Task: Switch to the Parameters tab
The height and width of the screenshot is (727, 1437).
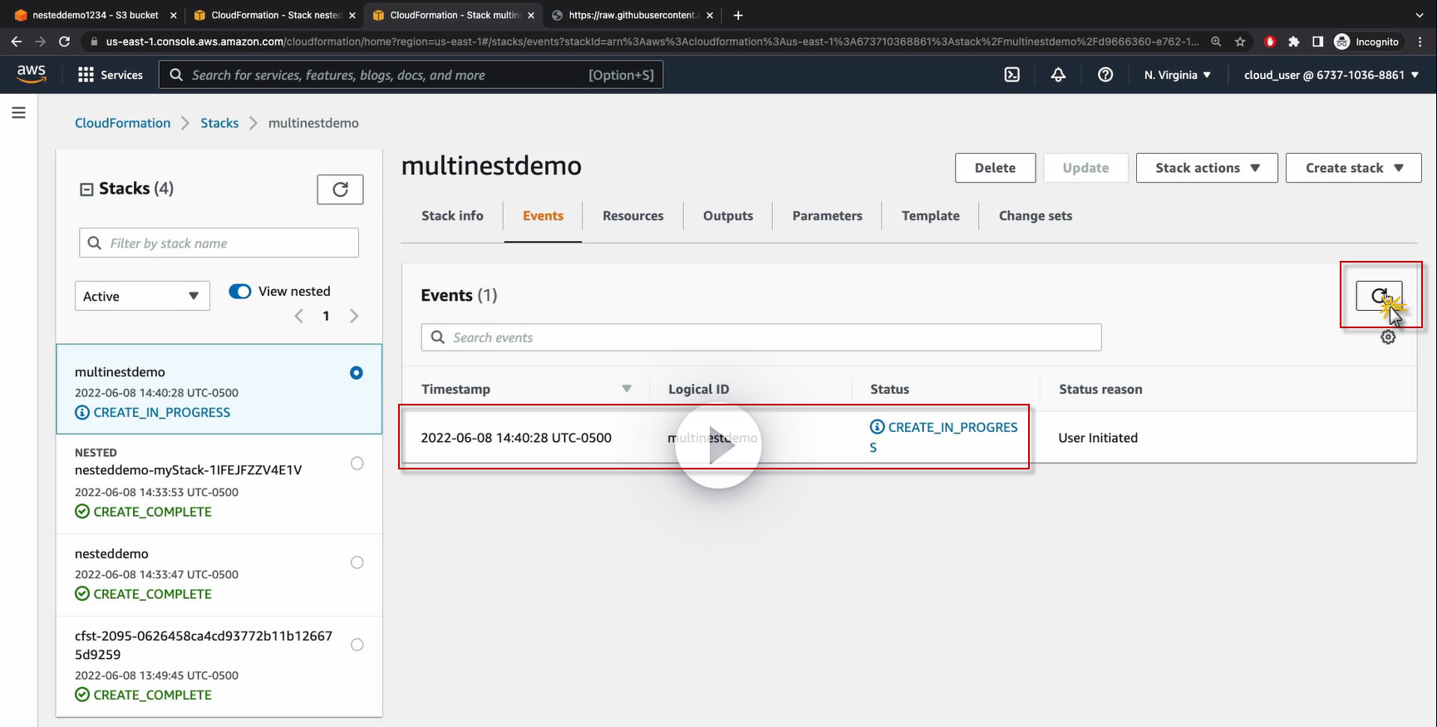Action: click(828, 216)
